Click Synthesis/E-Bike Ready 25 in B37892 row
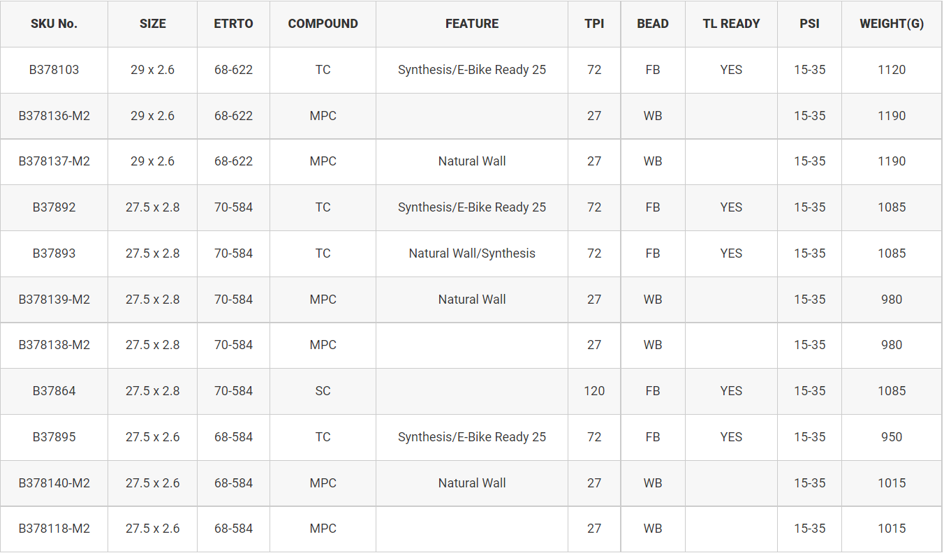 472,207
